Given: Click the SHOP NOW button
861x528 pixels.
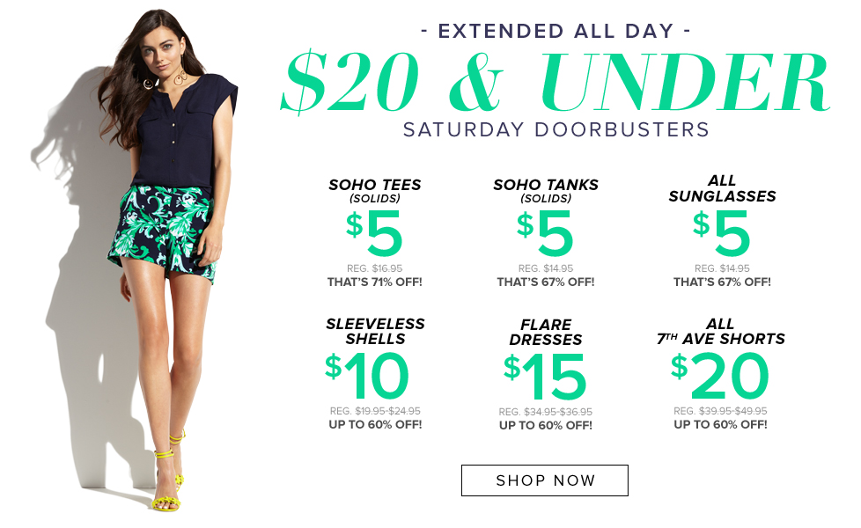Looking at the screenshot, I should pyautogui.click(x=544, y=480).
